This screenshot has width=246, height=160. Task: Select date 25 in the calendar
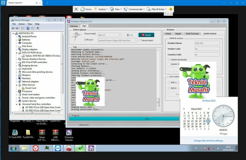(x=204, y=124)
